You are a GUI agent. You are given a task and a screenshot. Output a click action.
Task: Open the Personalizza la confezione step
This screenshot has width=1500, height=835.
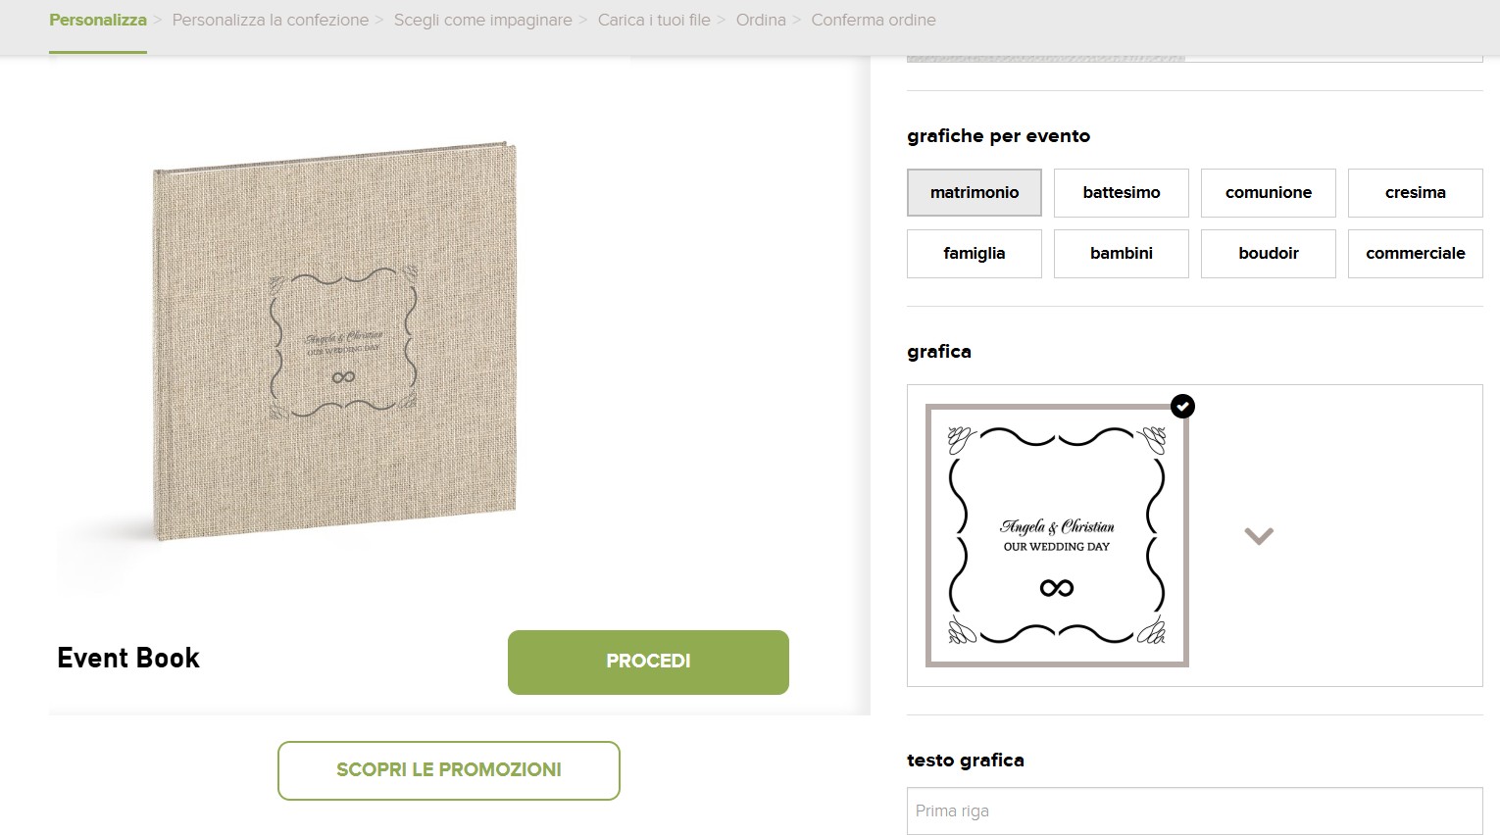(271, 20)
